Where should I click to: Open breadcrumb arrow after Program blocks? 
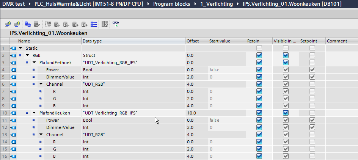(195, 4)
